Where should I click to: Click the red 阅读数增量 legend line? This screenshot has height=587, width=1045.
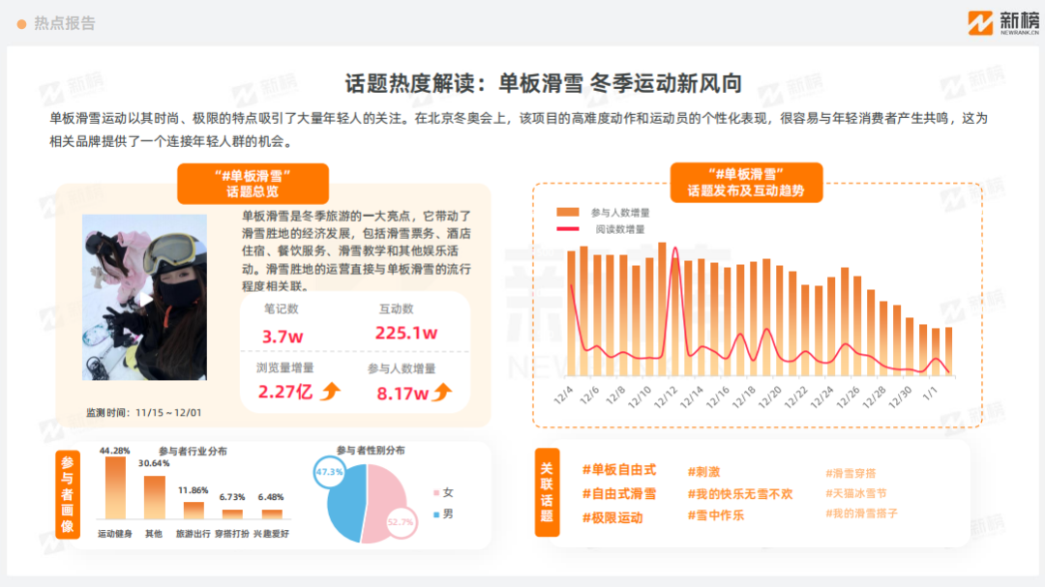click(x=568, y=229)
